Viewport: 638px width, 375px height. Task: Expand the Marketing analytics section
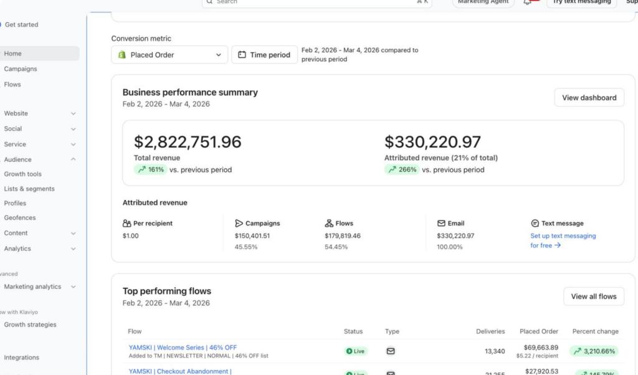pos(40,287)
